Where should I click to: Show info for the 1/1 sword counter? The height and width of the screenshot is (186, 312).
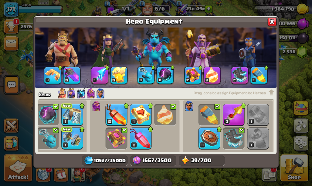[107, 4]
